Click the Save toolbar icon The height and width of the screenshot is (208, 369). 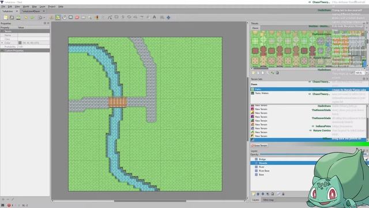18,17
